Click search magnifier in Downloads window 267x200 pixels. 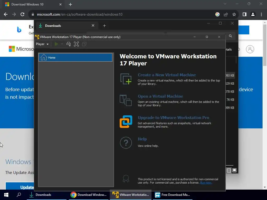pyautogui.click(x=230, y=36)
